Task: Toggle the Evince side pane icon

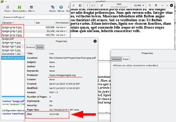Action: coord(80,5)
